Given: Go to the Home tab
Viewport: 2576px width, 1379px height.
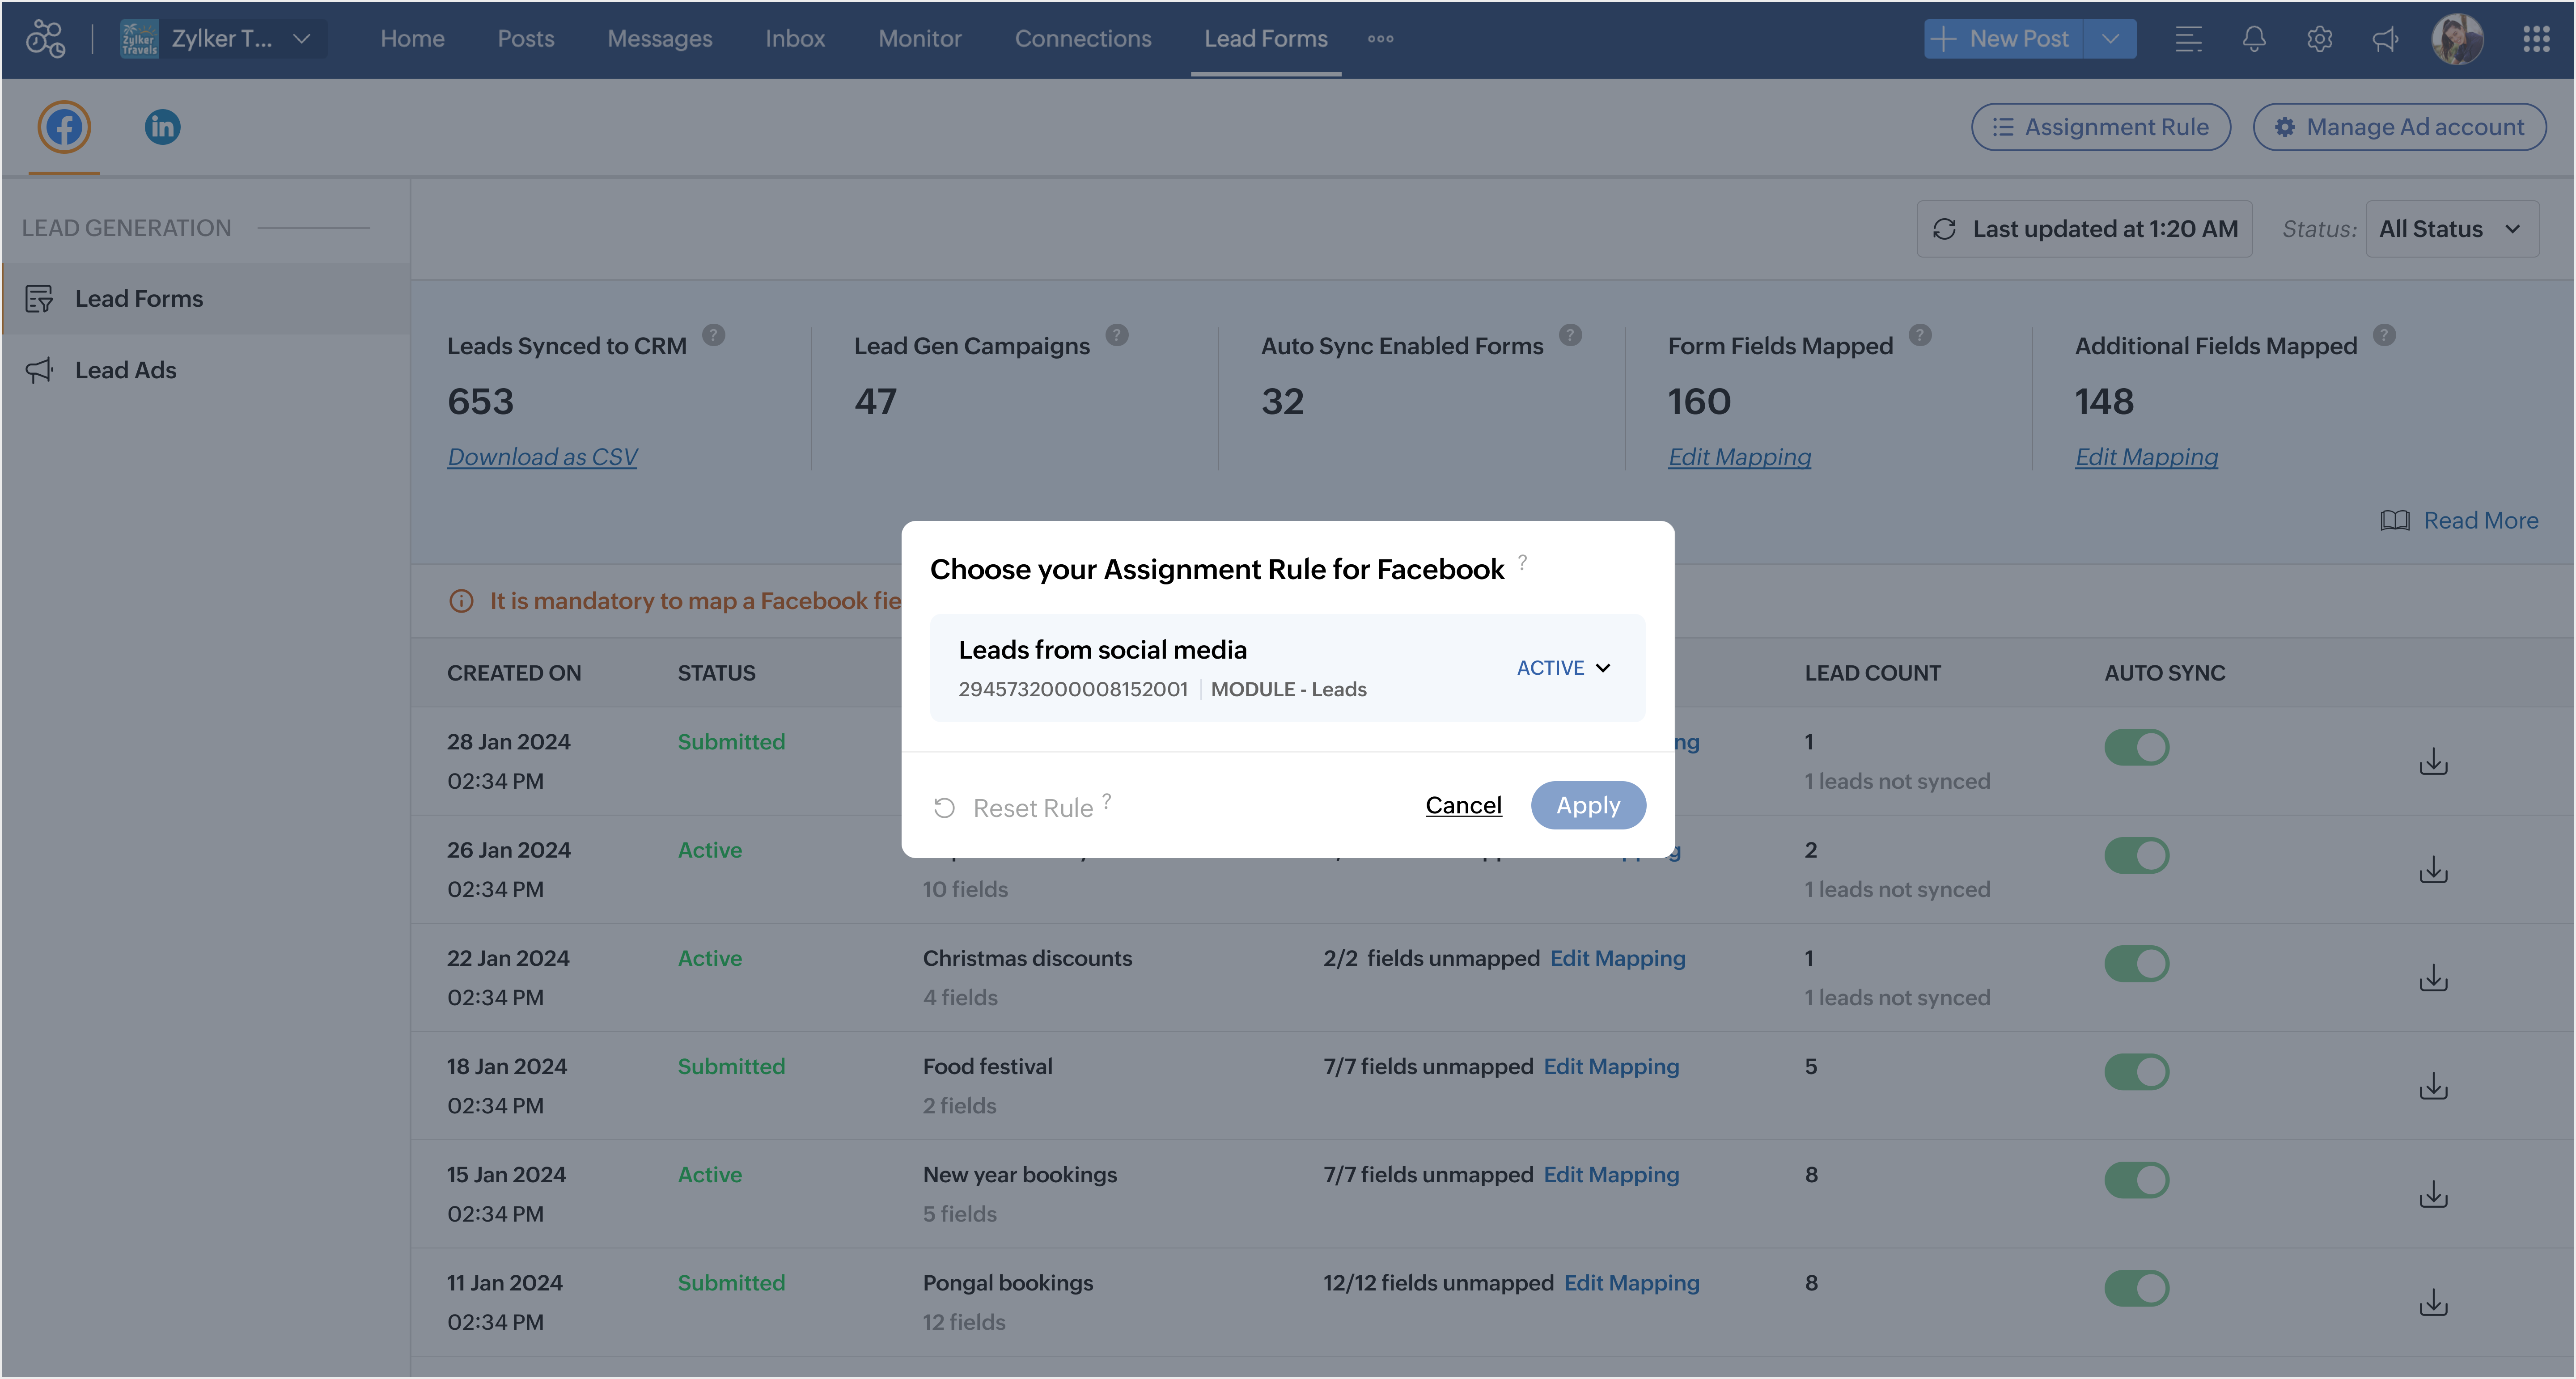Looking at the screenshot, I should (412, 39).
